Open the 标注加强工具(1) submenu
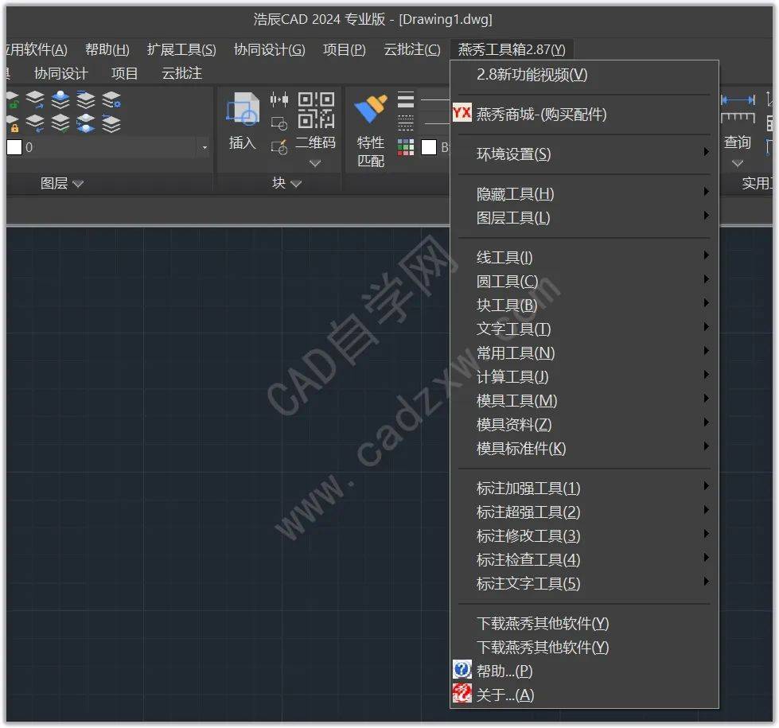Viewport: 779px width, 728px height. tap(584, 488)
